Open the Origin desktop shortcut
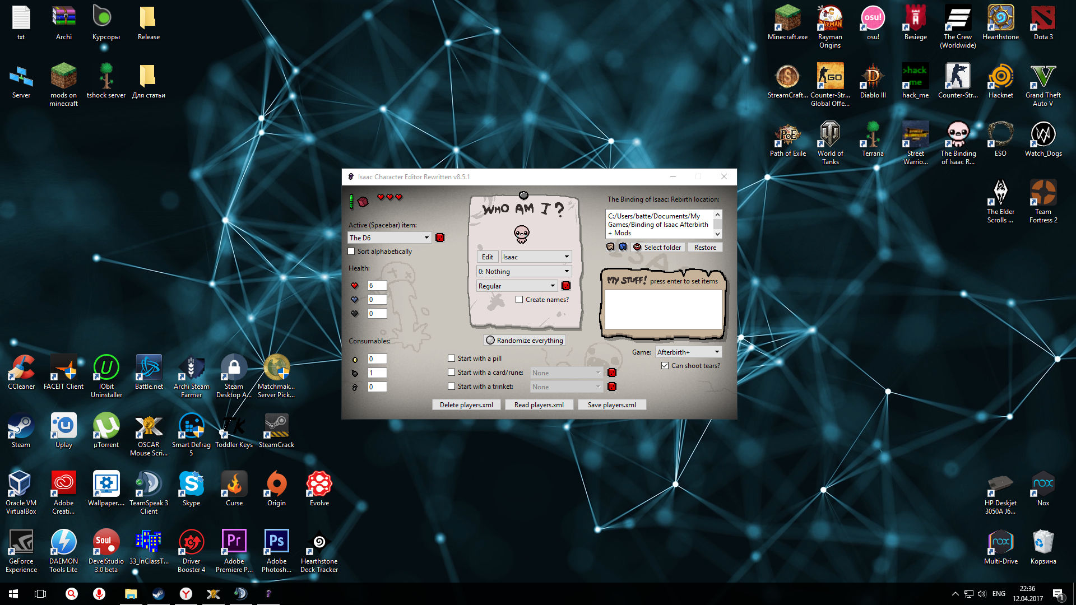 [x=276, y=489]
